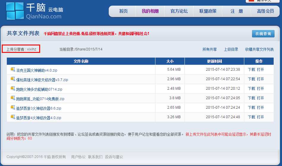Image resolution: width=282 pixels, height=166 pixels.
Task: Open file link 跑跑黑狐_功能0714免费版.zip
Action: point(40,99)
